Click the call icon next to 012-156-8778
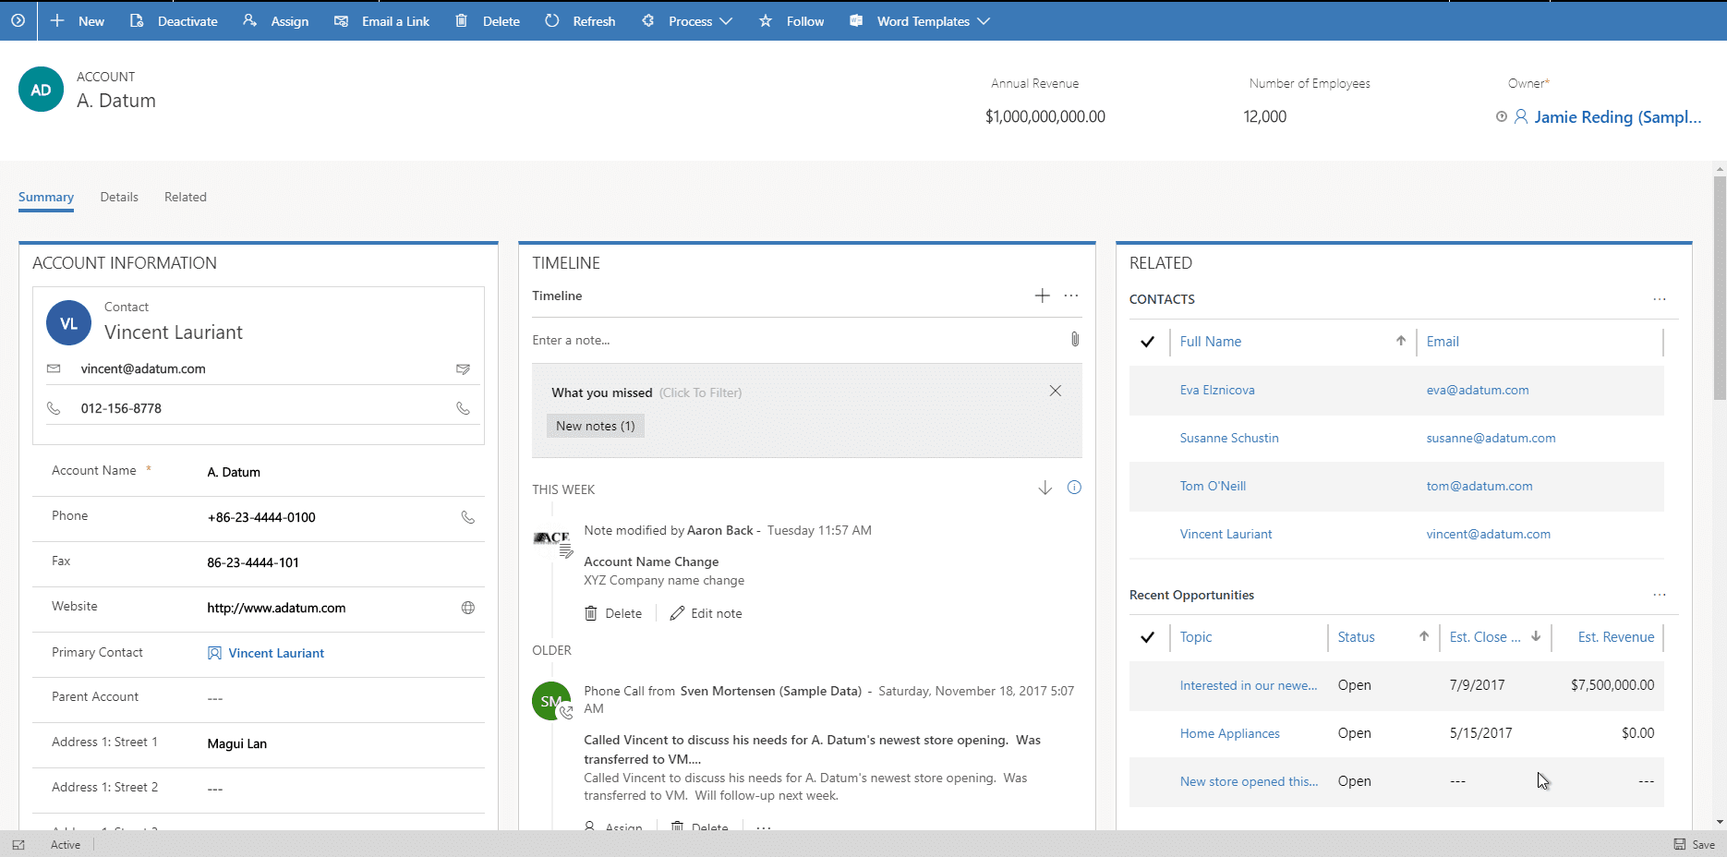The width and height of the screenshot is (1727, 857). point(463,408)
